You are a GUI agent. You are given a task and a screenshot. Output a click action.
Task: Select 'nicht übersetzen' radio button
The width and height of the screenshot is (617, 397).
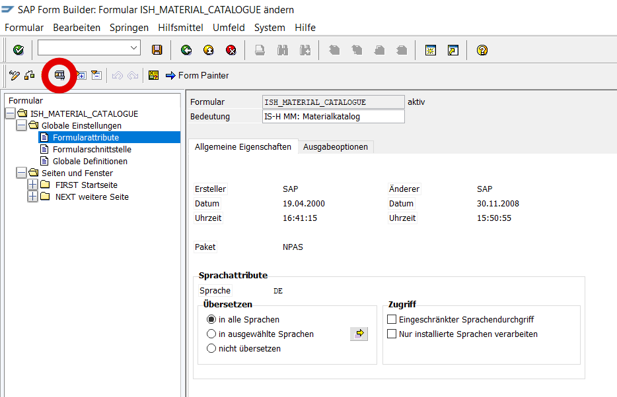(211, 348)
